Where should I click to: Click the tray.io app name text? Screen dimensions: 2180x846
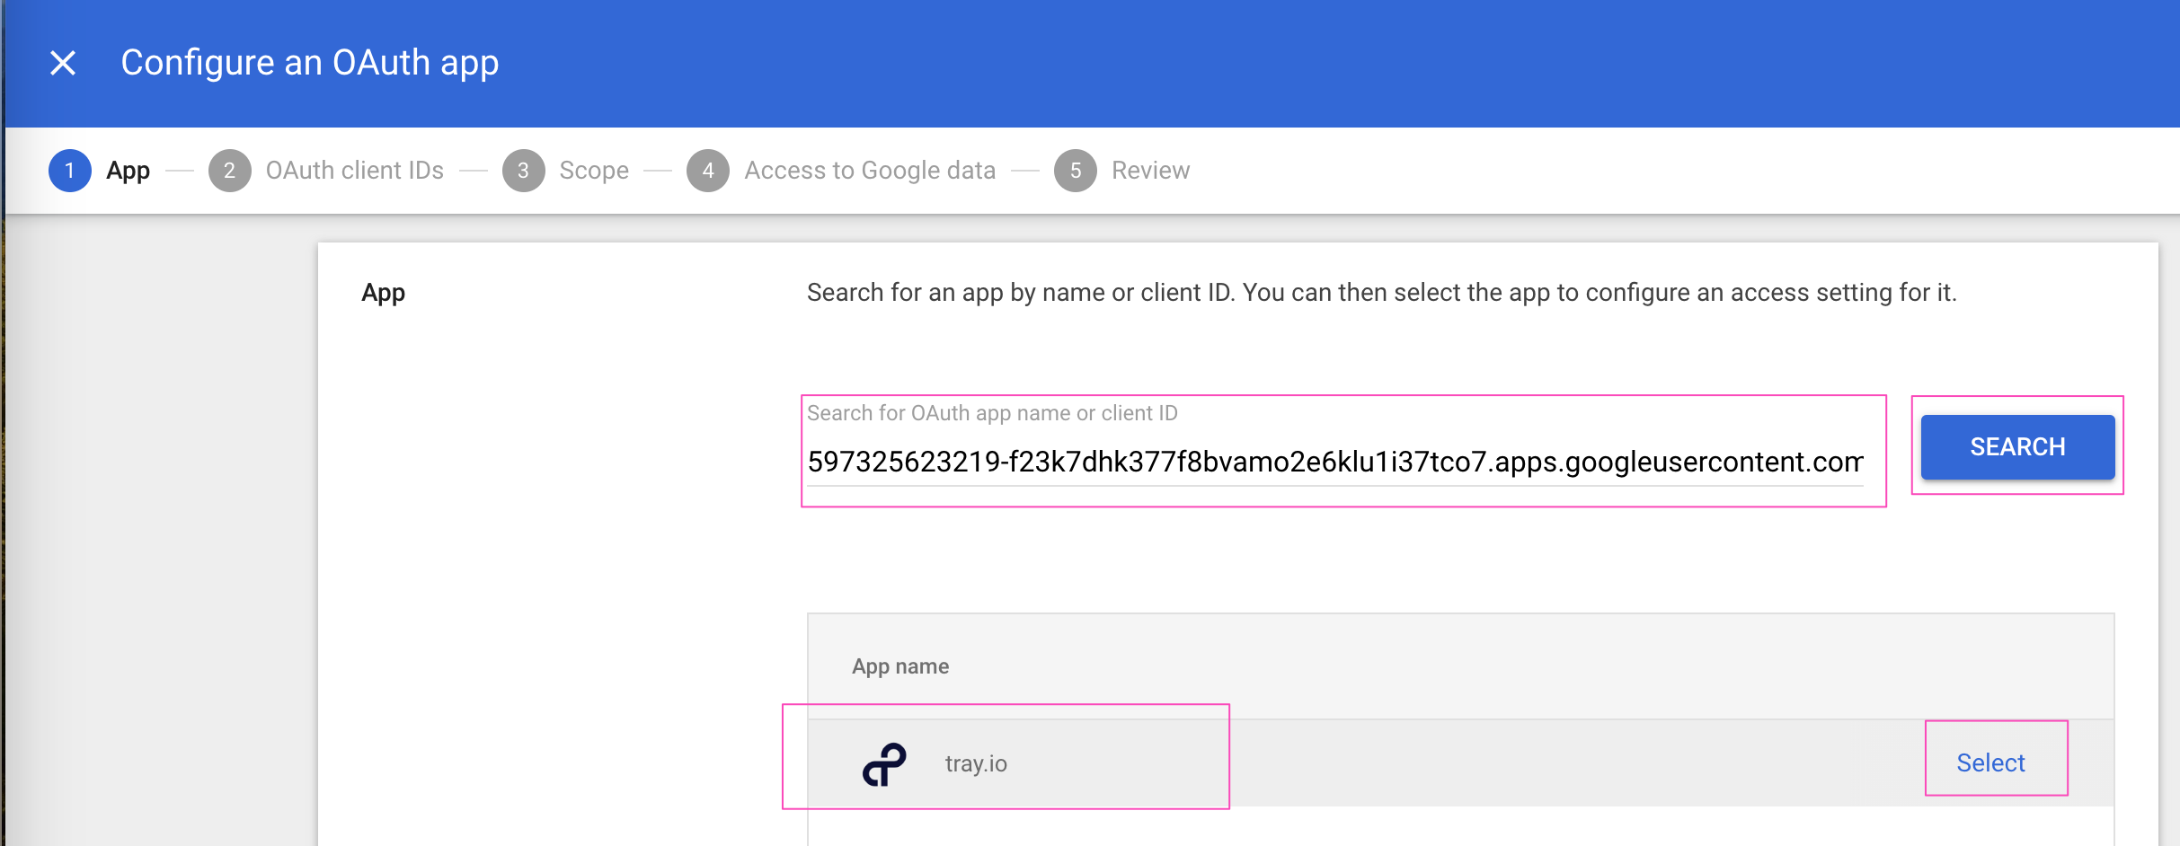[976, 764]
